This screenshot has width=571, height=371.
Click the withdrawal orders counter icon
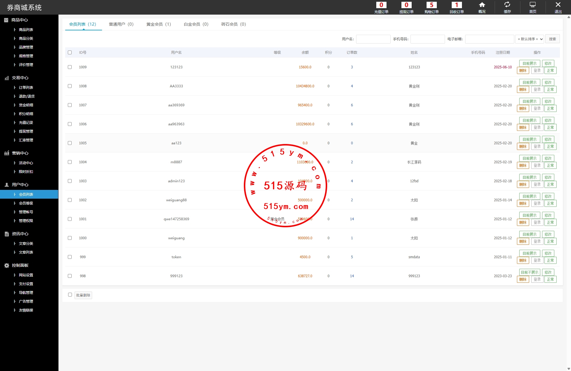[406, 7]
